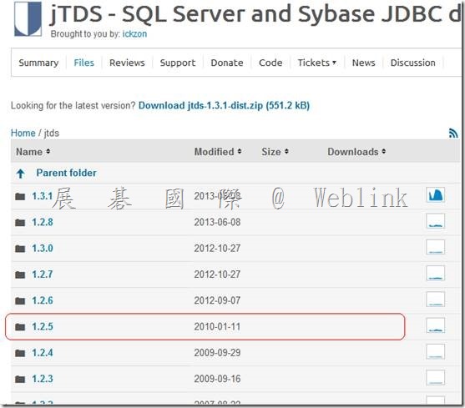Click folder icon for 1.2.6
465x408 pixels.
(20, 300)
